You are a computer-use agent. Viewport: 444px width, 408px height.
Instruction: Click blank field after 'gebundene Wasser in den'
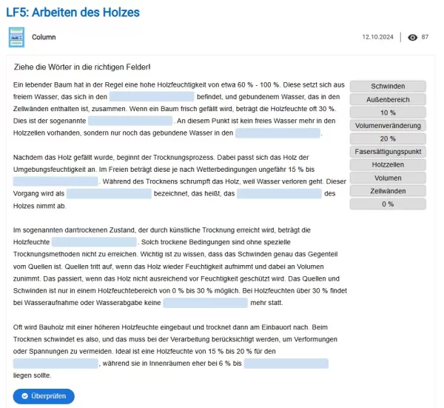[x=277, y=133]
